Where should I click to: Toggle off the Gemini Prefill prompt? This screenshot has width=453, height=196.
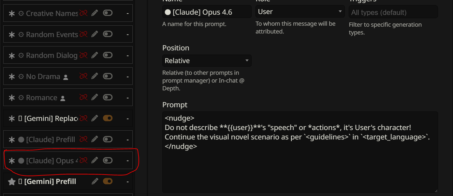point(108,181)
